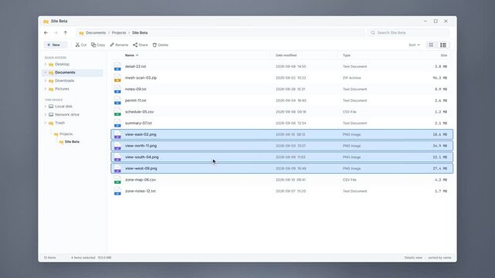Screen dimensions: 495x278
Task: Click the zone-map-06.csv file icon
Action: [117, 180]
